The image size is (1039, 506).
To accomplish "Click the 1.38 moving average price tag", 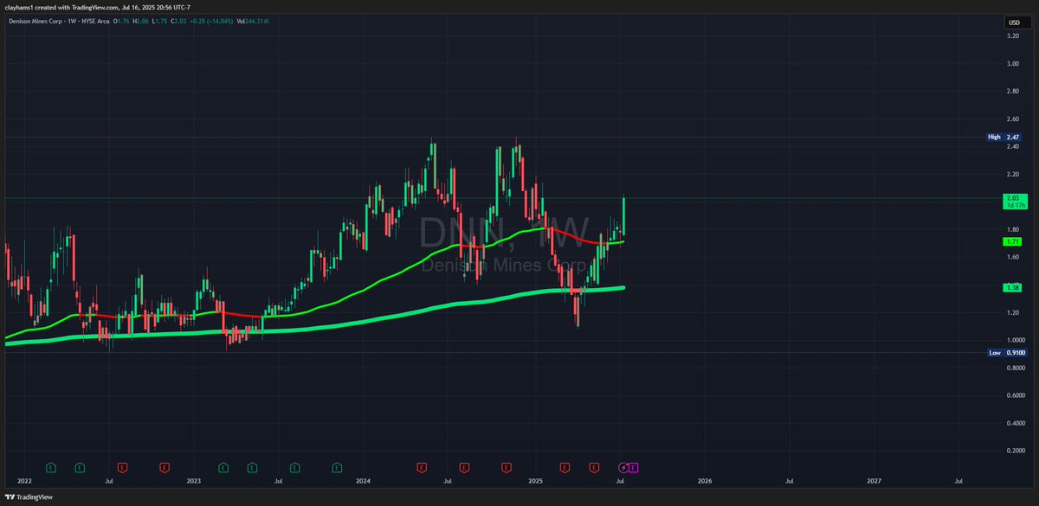I will pyautogui.click(x=1012, y=287).
